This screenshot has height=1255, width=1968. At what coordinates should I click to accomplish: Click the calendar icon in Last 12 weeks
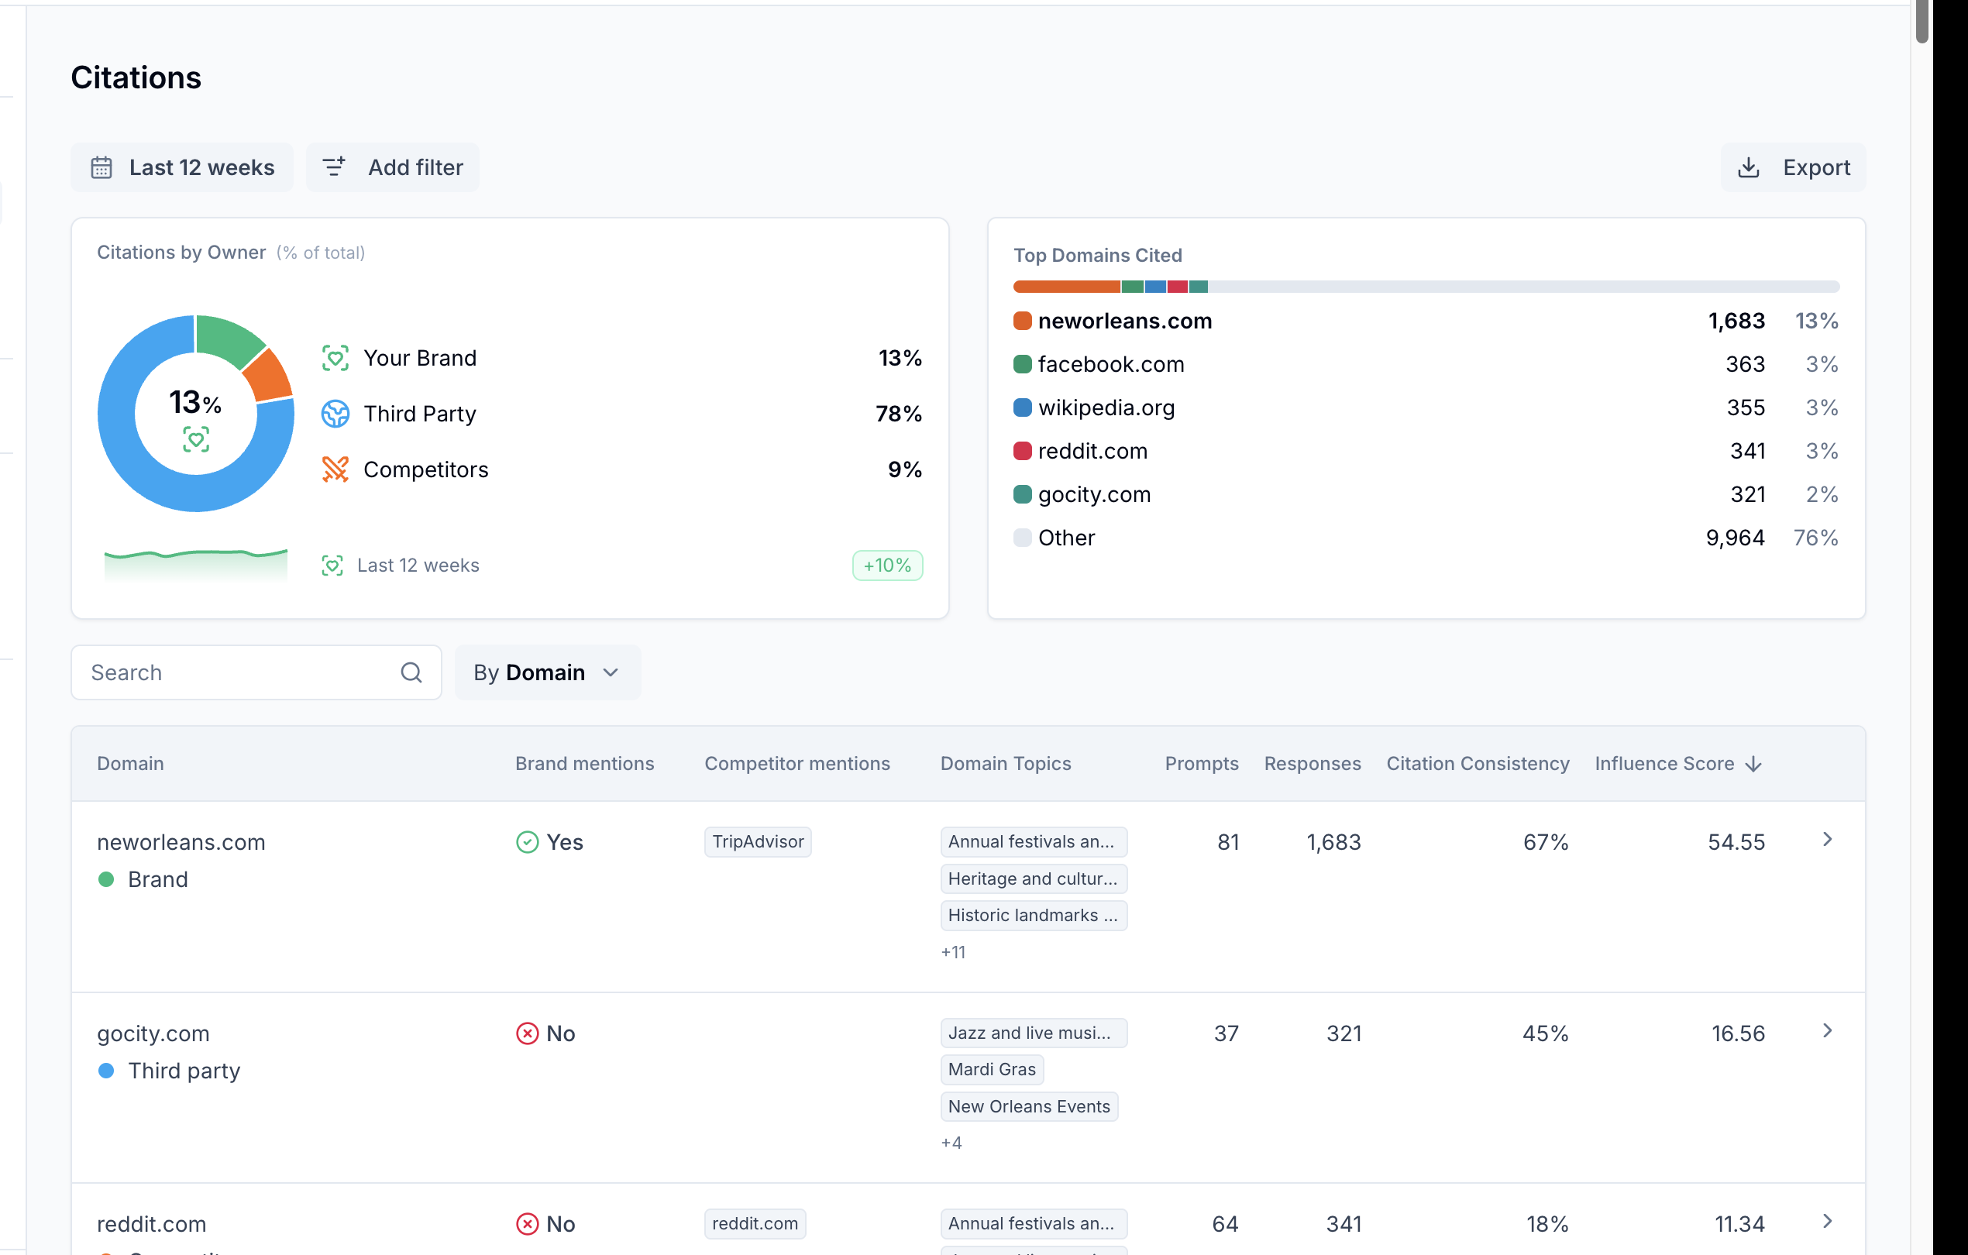point(101,167)
